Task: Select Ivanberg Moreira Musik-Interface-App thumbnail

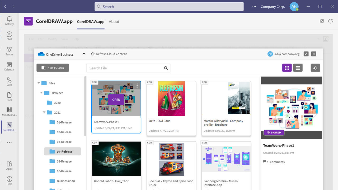Action: (226, 159)
